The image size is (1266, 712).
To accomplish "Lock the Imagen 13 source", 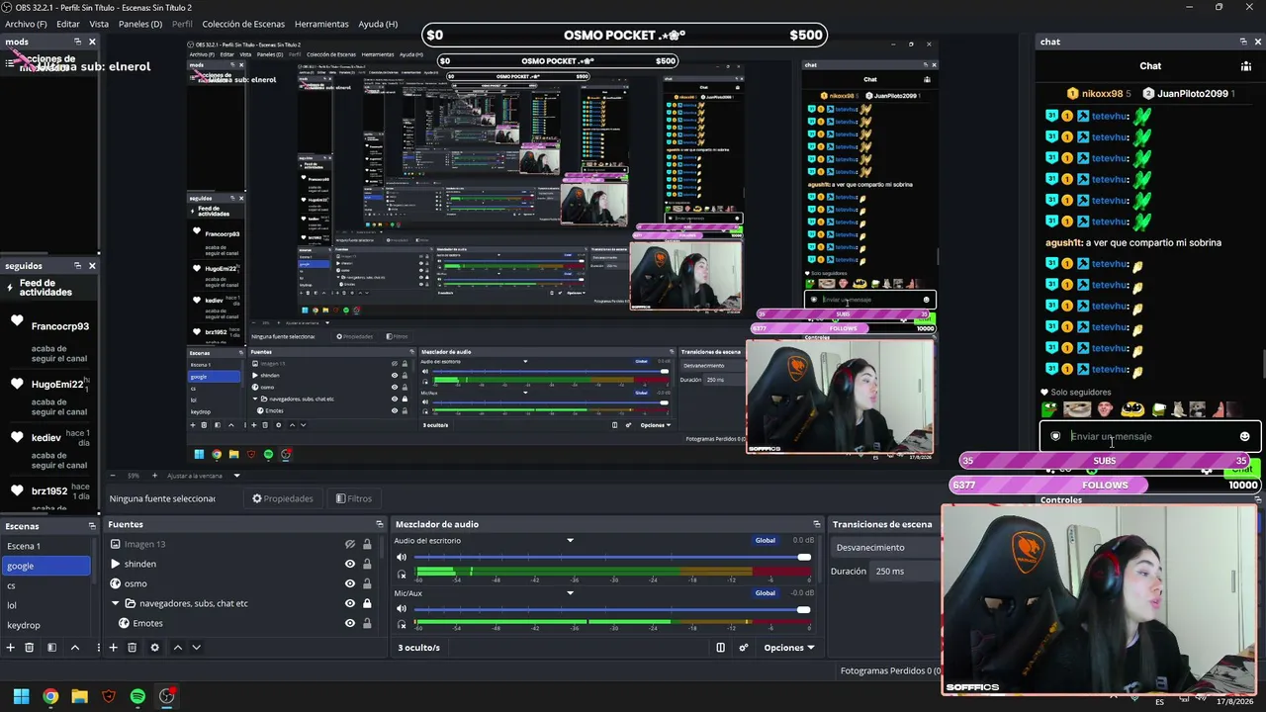I will 367,544.
